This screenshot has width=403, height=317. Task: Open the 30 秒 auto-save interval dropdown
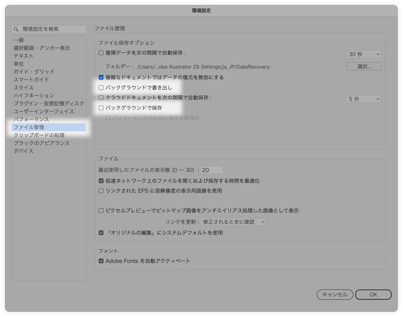[x=364, y=54]
